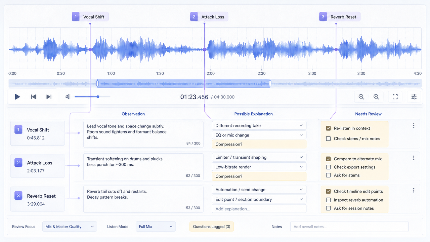430x242 pixels.
Task: Select the Possible Explanation column header
Action: (254, 114)
